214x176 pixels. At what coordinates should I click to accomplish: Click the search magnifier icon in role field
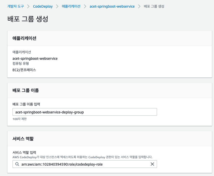pyautogui.click(x=17, y=164)
